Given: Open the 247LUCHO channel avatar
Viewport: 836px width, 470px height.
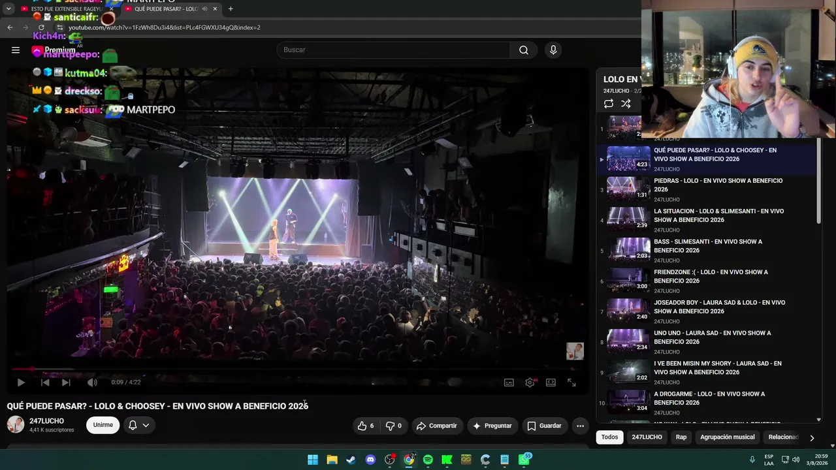Looking at the screenshot, I should [16, 424].
